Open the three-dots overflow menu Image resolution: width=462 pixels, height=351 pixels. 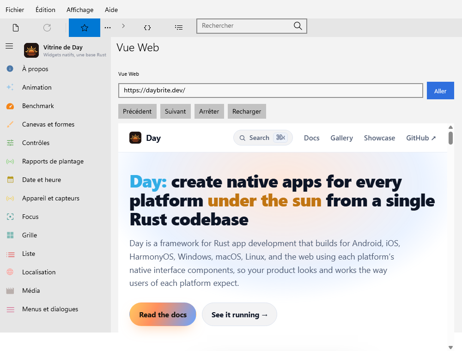108,28
